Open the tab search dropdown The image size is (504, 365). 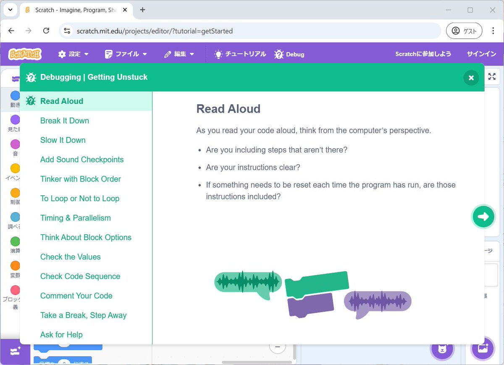10,10
